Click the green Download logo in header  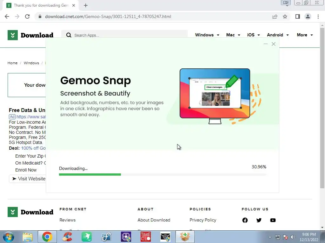30,35
